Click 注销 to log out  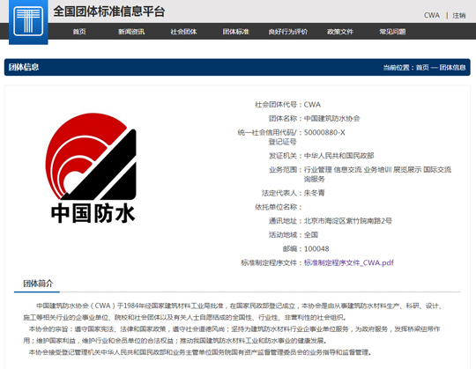click(x=459, y=15)
